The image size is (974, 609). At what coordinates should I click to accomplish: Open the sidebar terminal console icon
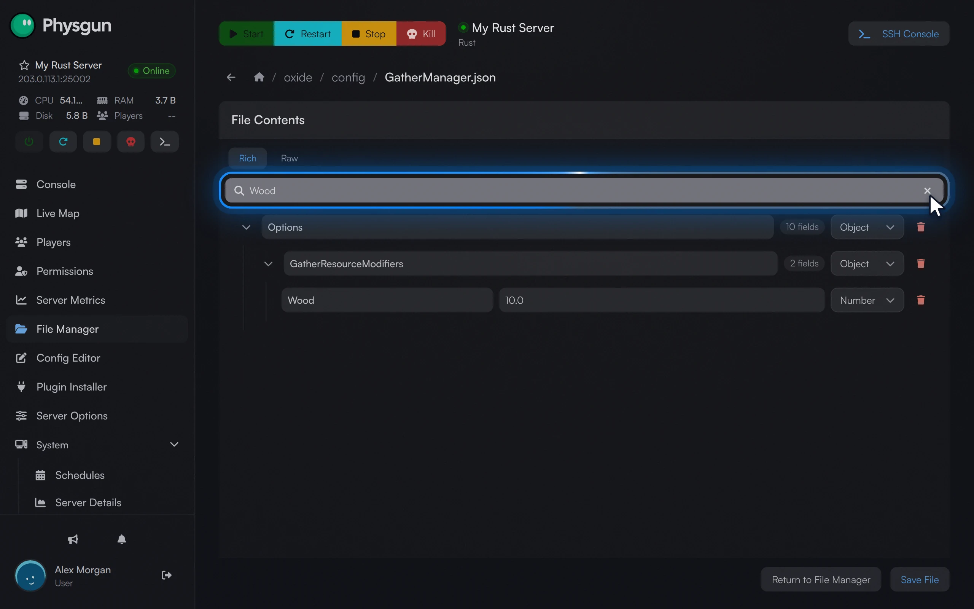click(x=165, y=142)
